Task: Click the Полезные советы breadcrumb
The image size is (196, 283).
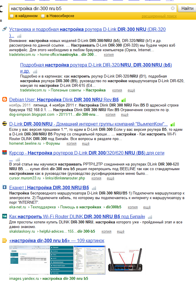Action: (66, 90)
